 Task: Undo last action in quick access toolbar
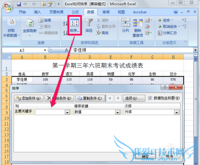(x=25, y=4)
